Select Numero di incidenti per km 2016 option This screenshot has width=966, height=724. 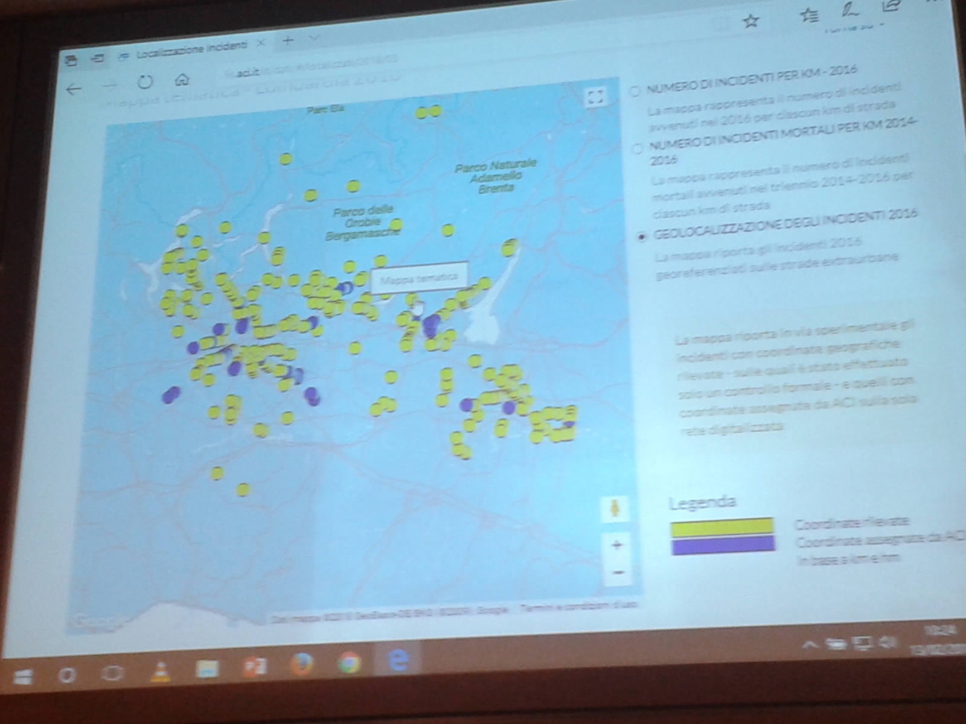[x=635, y=92]
